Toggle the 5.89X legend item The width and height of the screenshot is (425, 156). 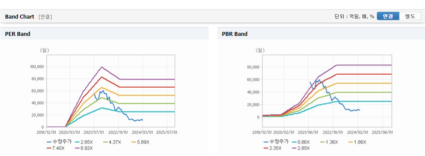[140, 142]
